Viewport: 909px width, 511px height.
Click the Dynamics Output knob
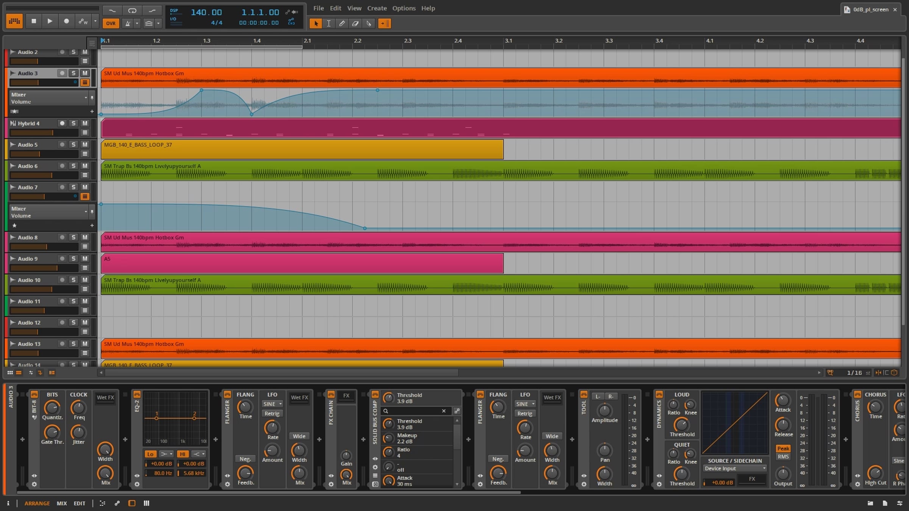point(783,474)
